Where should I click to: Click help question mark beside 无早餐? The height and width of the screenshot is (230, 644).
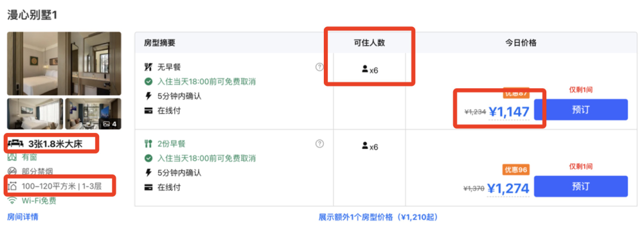tap(320, 67)
